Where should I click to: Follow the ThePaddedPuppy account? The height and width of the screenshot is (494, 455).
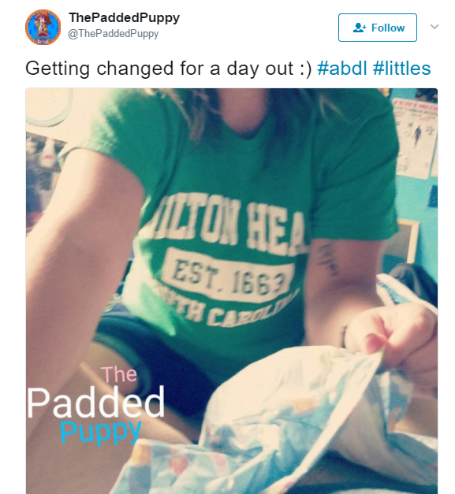(x=378, y=28)
